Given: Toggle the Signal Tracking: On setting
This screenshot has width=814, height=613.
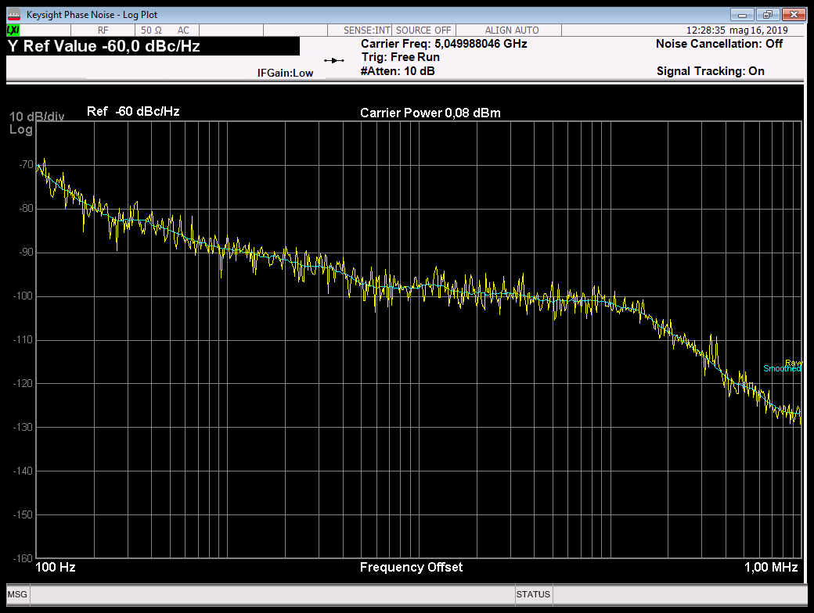Looking at the screenshot, I should click(710, 71).
